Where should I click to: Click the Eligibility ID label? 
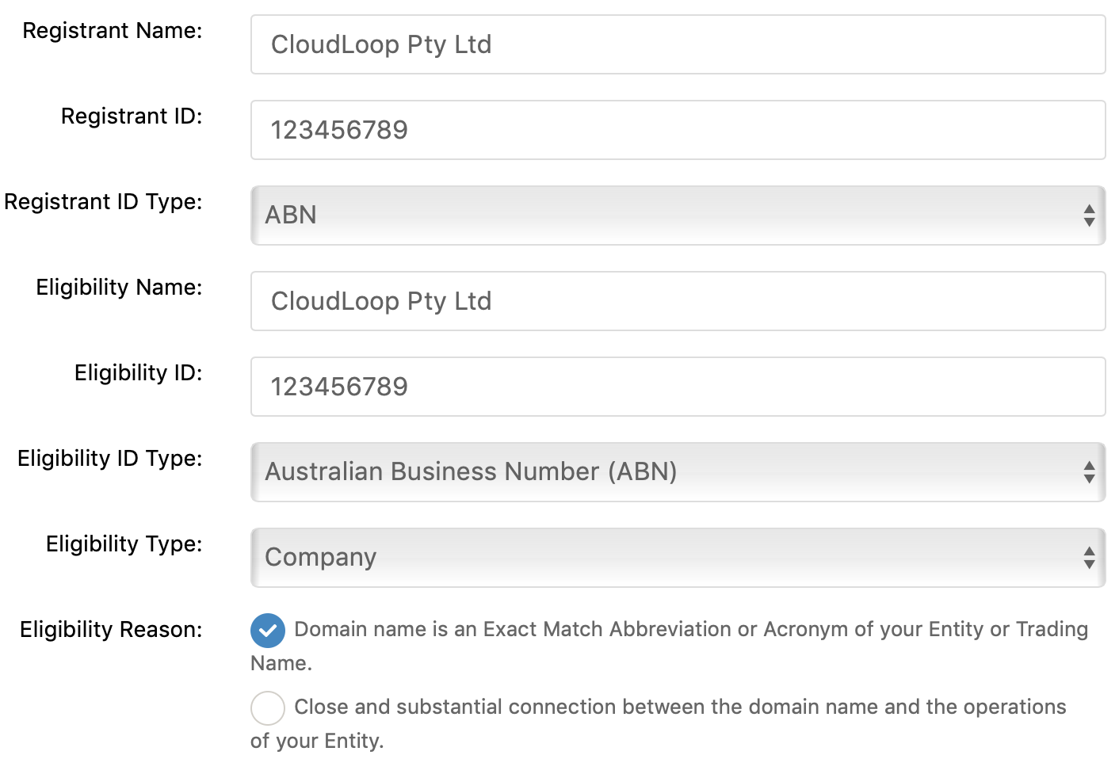point(139,373)
